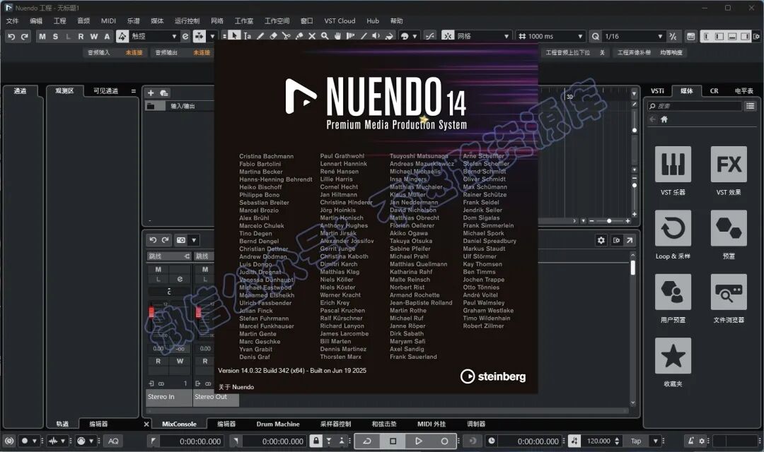Open 1000 ms grid type dropdown
Screen dimensions: 764x452
(x=550, y=36)
